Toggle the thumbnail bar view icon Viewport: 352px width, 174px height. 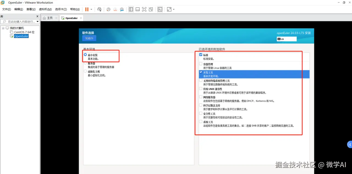pos(137,9)
